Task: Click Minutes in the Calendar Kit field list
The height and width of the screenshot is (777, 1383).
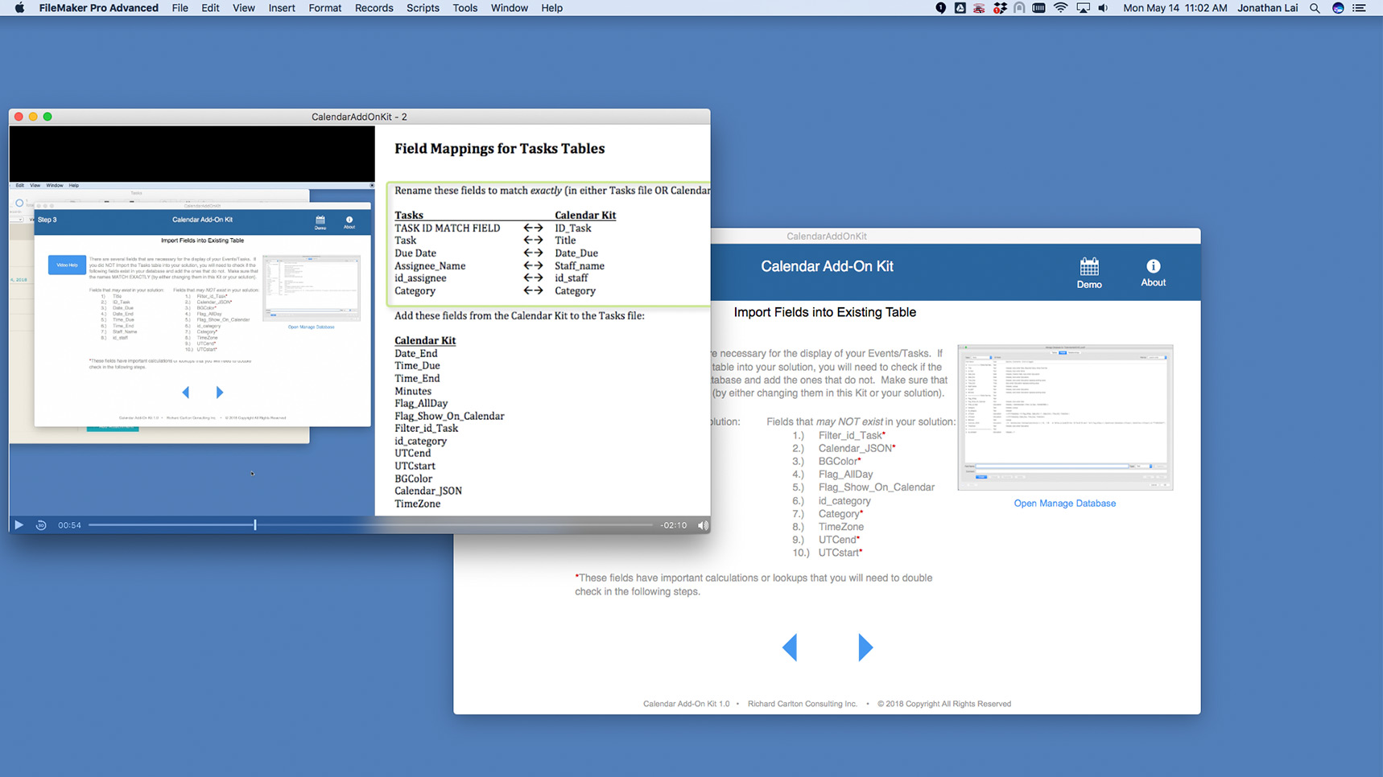Action: (x=413, y=392)
